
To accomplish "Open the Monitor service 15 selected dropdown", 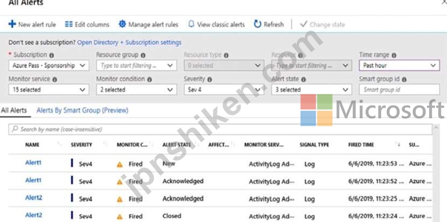I will (x=49, y=90).
